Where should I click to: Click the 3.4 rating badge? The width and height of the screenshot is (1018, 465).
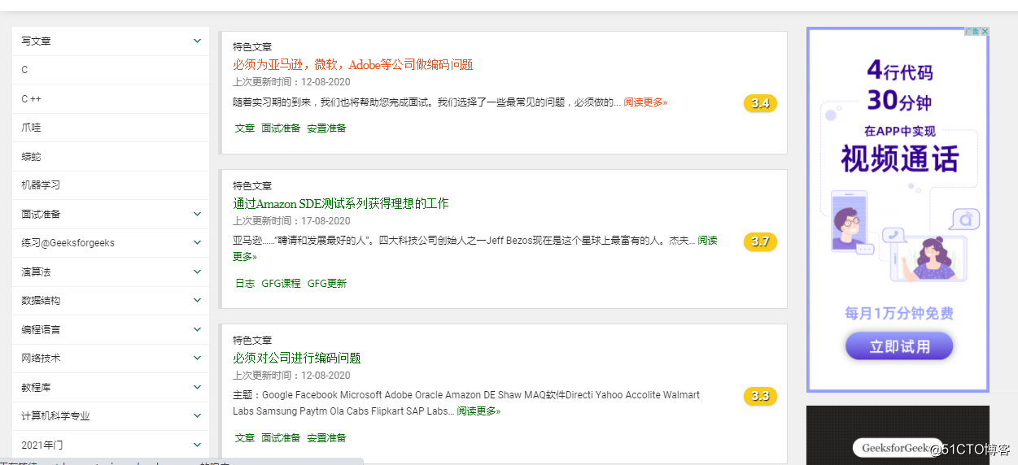(760, 103)
